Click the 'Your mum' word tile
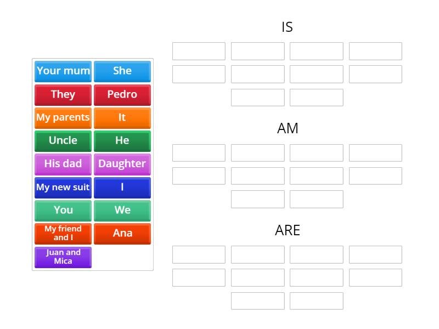This screenshot has width=439, height=329. tap(63, 71)
